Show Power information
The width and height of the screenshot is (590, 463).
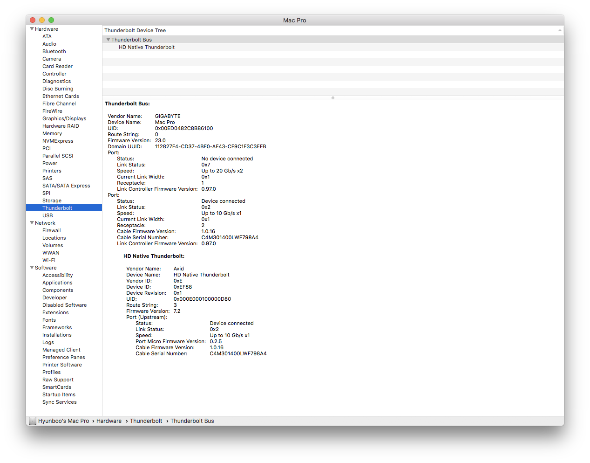click(50, 163)
